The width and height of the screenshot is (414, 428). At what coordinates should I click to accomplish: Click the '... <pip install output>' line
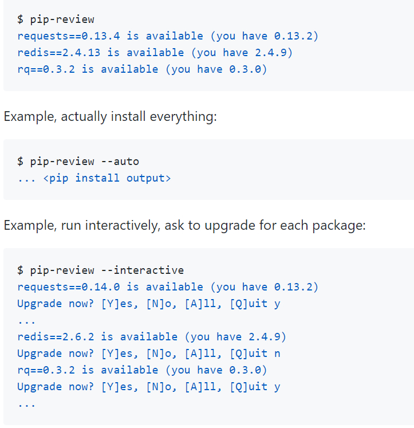click(x=94, y=178)
